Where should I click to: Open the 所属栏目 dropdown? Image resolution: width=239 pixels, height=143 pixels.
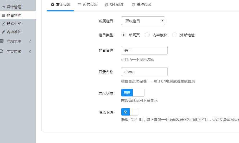143,21
